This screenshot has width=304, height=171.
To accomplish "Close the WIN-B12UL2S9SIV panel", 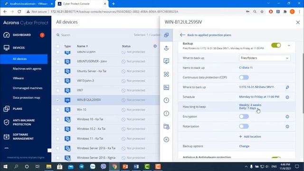I will tap(298, 22).
